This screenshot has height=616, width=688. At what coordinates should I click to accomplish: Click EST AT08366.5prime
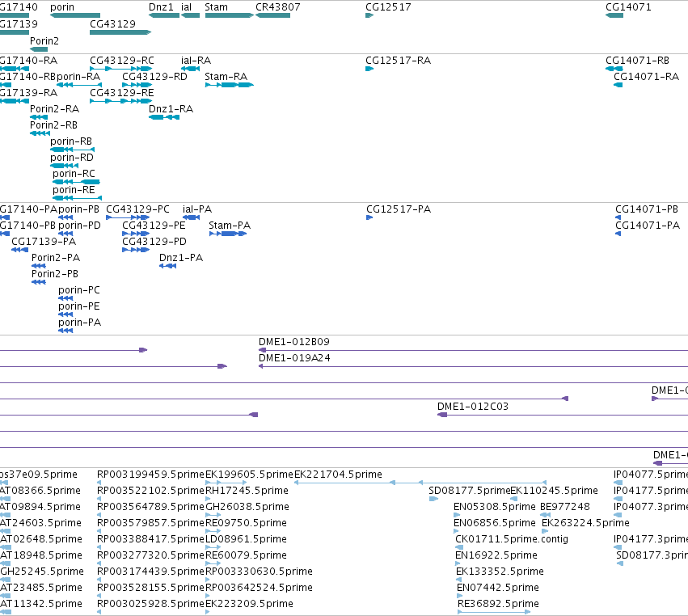tap(6, 499)
